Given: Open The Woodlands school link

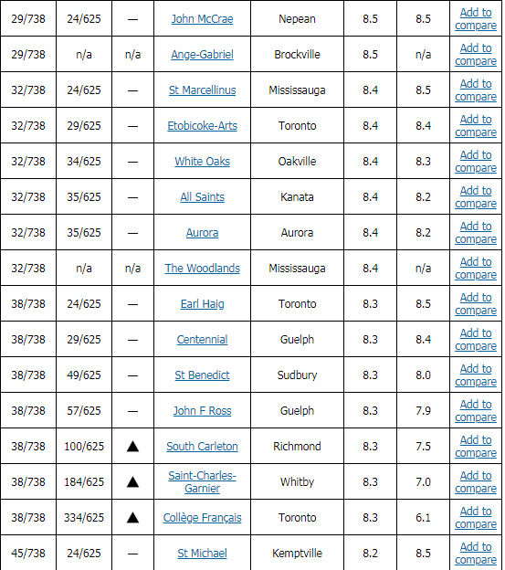Looking at the screenshot, I should (202, 269).
